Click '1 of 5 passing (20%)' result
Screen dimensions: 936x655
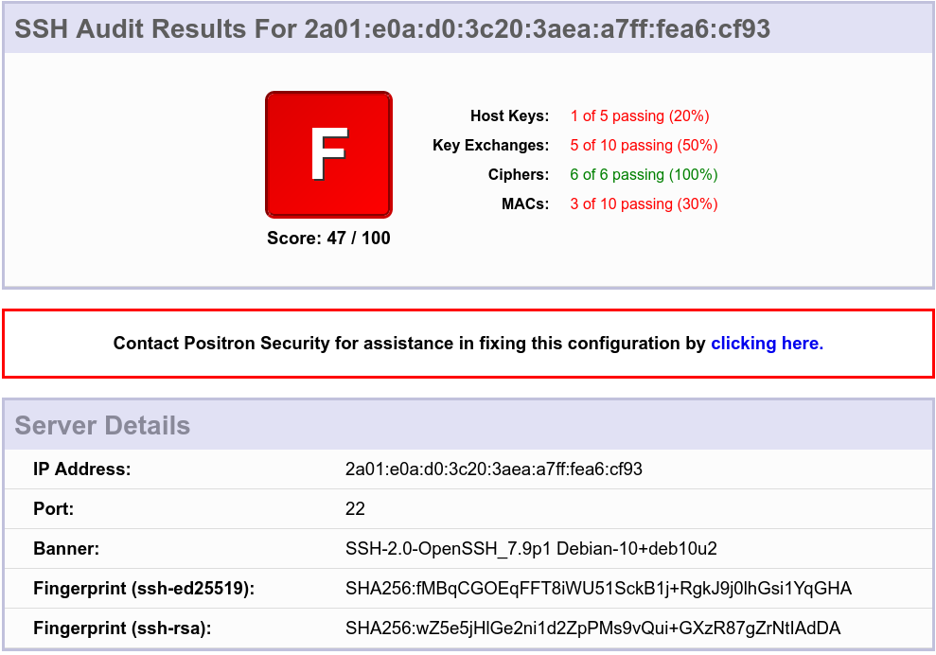[x=640, y=116]
